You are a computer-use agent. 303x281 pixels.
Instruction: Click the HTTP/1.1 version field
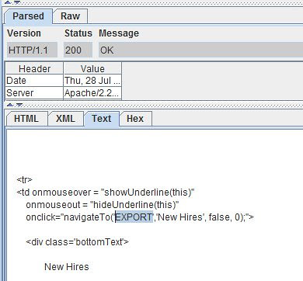[x=32, y=50]
